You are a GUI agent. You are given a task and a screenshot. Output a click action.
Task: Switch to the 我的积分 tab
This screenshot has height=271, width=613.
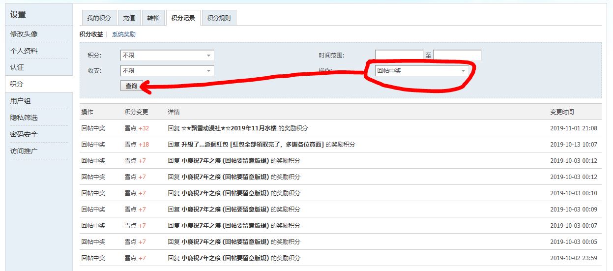(x=99, y=18)
